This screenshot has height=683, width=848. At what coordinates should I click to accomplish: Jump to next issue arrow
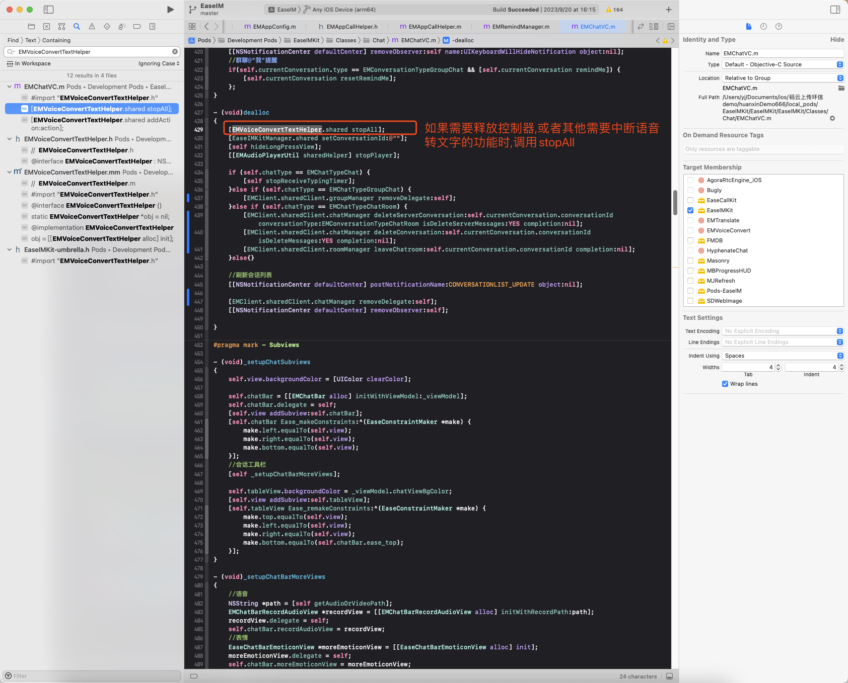point(672,41)
